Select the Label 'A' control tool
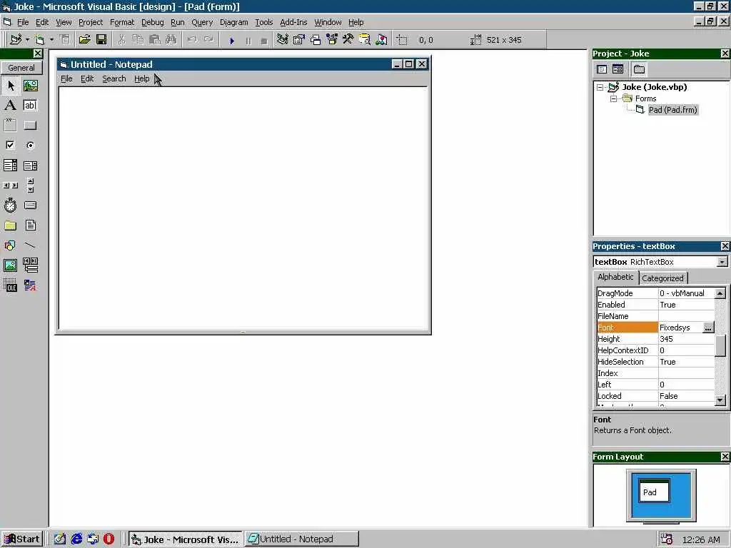 click(11, 106)
